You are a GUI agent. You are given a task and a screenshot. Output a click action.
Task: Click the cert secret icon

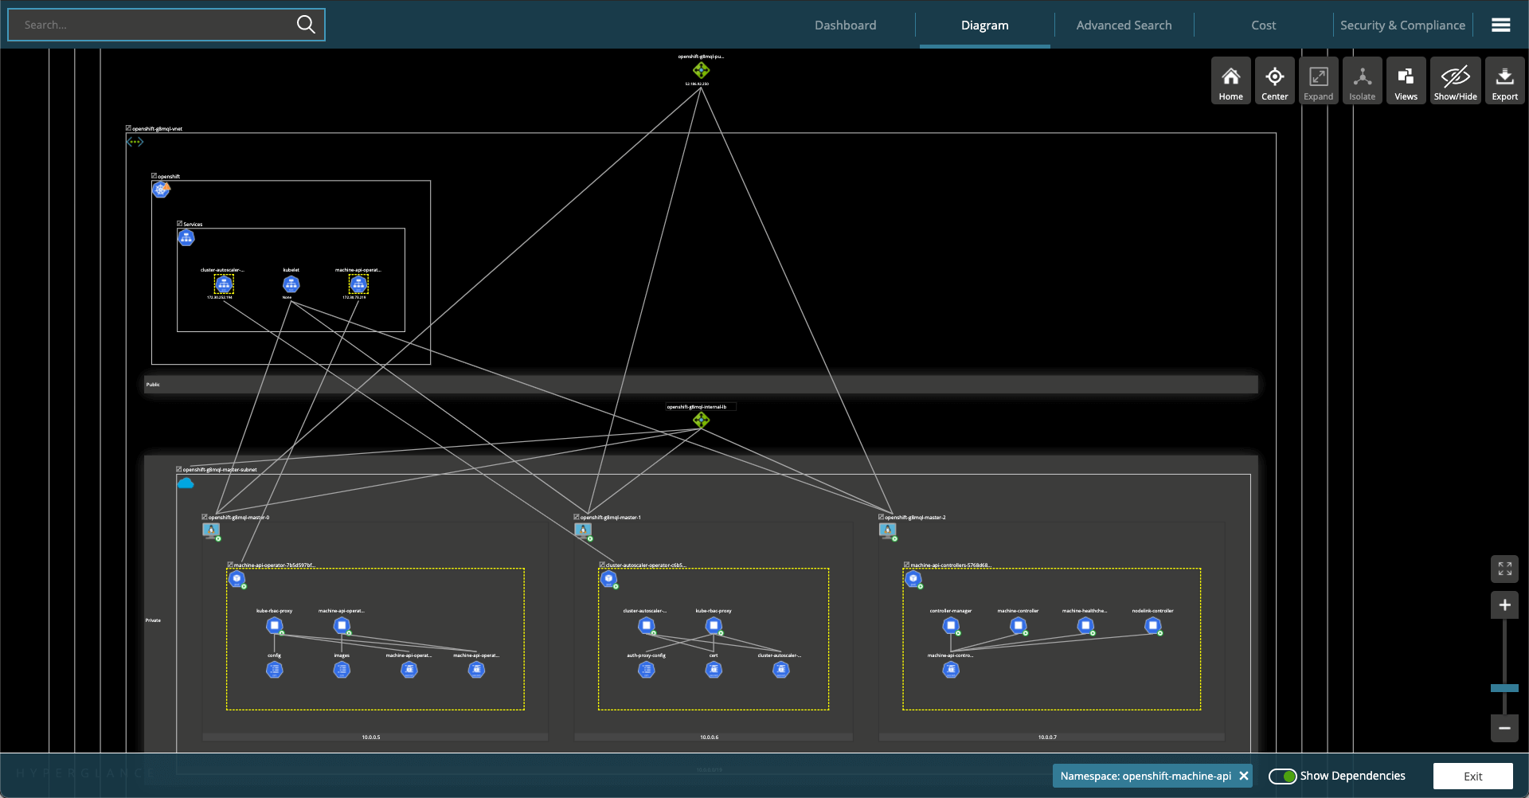click(x=714, y=670)
